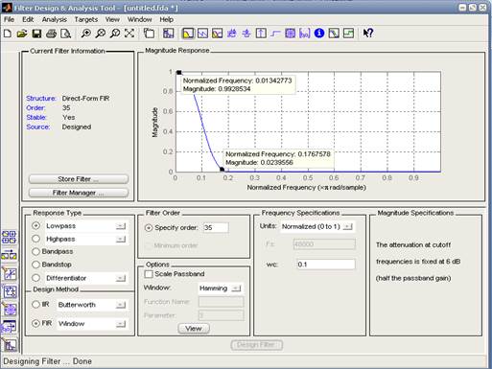The width and height of the screenshot is (492, 369).
Task: Show the Magnitude Response Estimate
Action: [x=334, y=34]
